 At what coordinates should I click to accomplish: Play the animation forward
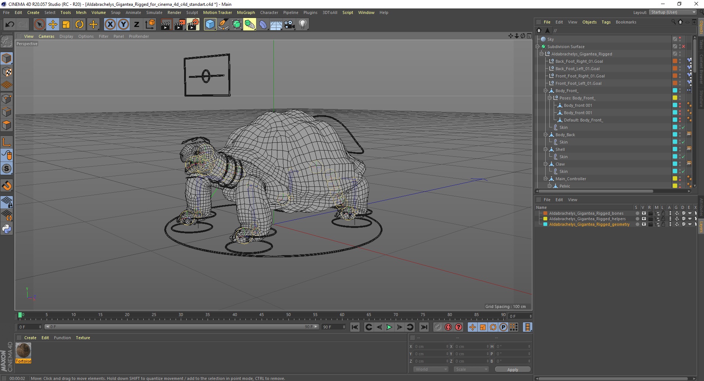click(389, 327)
